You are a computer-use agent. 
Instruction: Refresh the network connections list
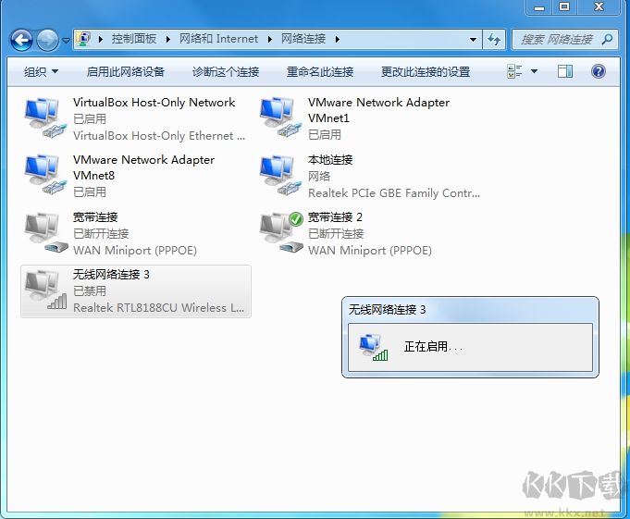pyautogui.click(x=494, y=40)
